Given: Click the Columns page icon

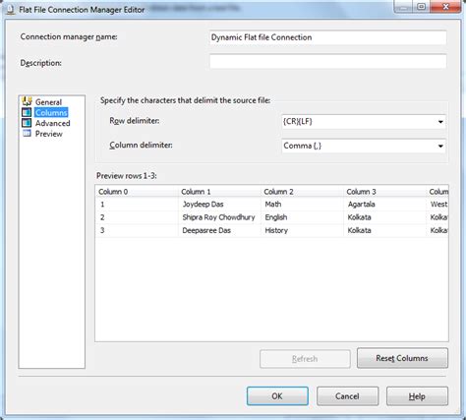Looking at the screenshot, I should point(27,112).
